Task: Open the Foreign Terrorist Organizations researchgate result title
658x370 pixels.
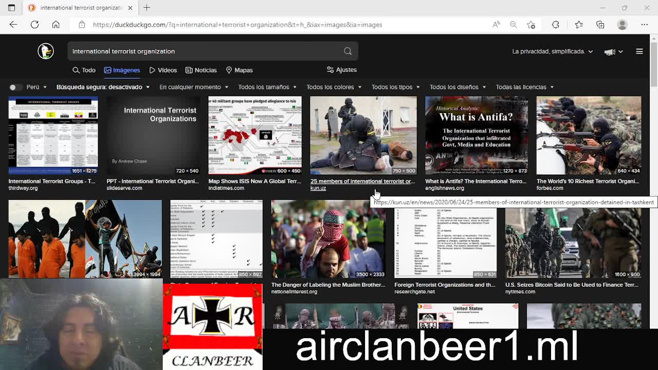Action: click(445, 285)
